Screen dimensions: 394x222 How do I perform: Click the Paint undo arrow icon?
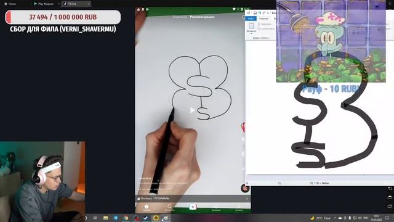tap(260, 13)
